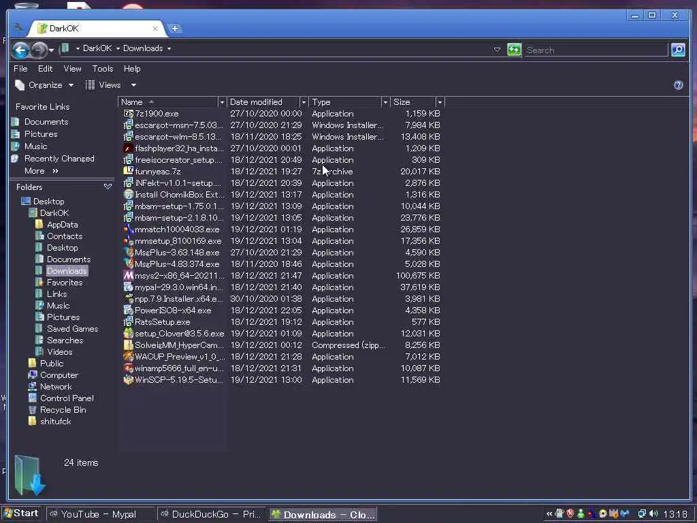Open recent pages dropdown beside Forward
This screenshot has width=697, height=523.
click(52, 50)
